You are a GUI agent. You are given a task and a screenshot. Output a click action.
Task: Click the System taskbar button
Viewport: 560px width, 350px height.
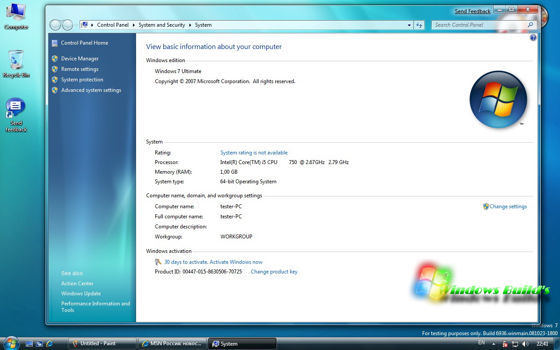(x=242, y=343)
